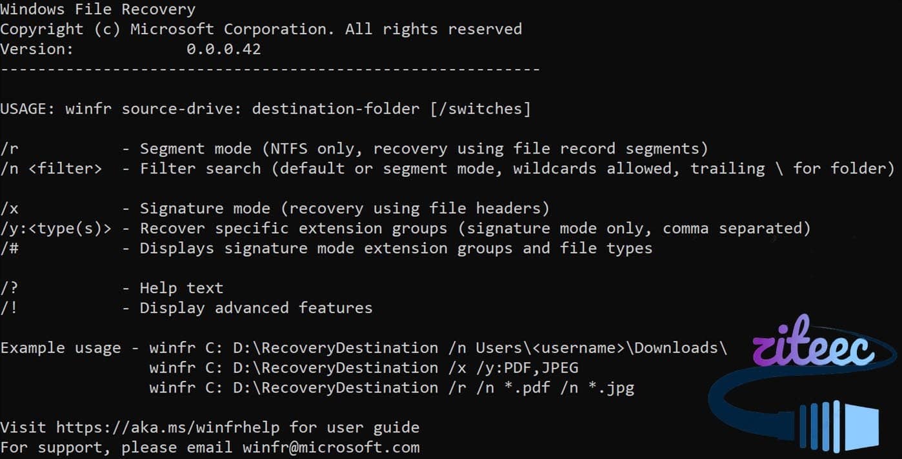This screenshot has width=902, height=459.
Task: Click the /? help text switch
Action: tap(9, 288)
